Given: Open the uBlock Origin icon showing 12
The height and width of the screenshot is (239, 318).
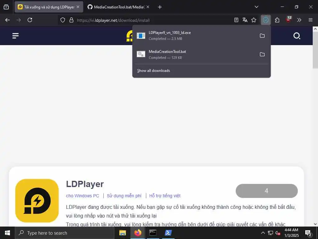Looking at the screenshot, I should click(288, 20).
